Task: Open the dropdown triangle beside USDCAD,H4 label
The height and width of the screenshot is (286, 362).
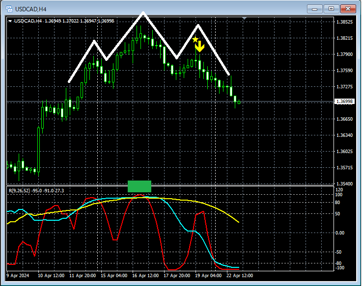Action: (x=10, y=21)
